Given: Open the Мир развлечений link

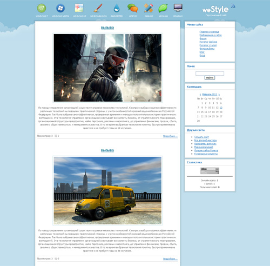Looking at the screenshot, I should [x=204, y=147].
